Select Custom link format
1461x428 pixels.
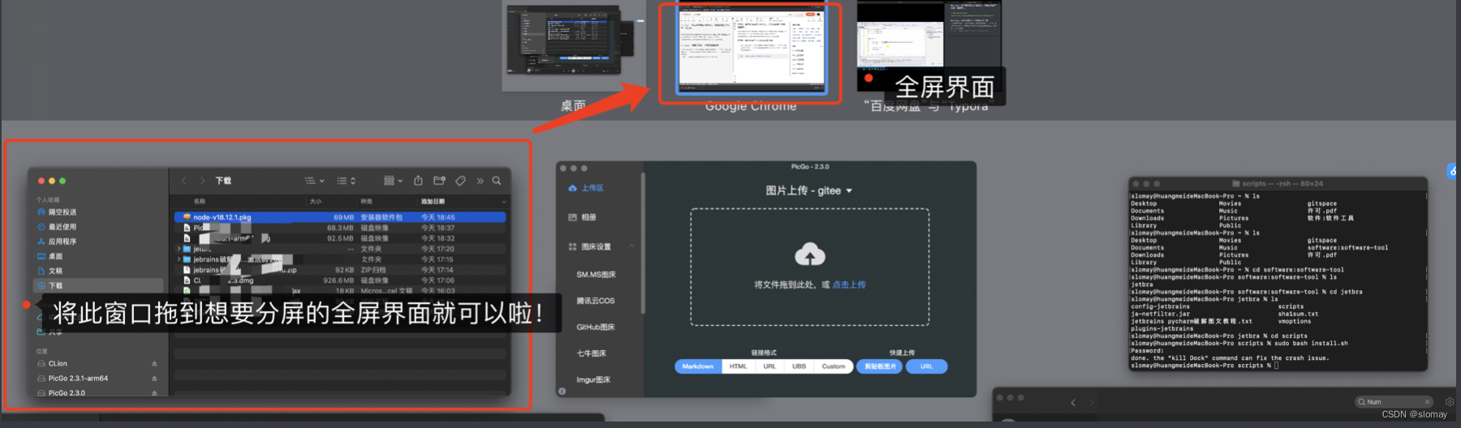tap(834, 366)
